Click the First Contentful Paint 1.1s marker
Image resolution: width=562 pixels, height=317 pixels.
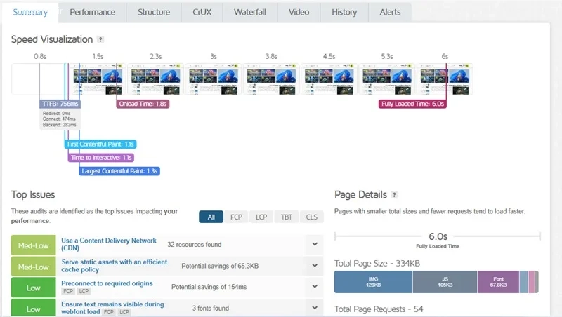tap(100, 144)
